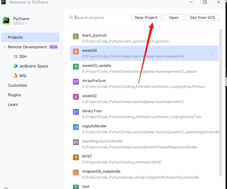
Task: Open the Customize section
Action: tap(17, 85)
